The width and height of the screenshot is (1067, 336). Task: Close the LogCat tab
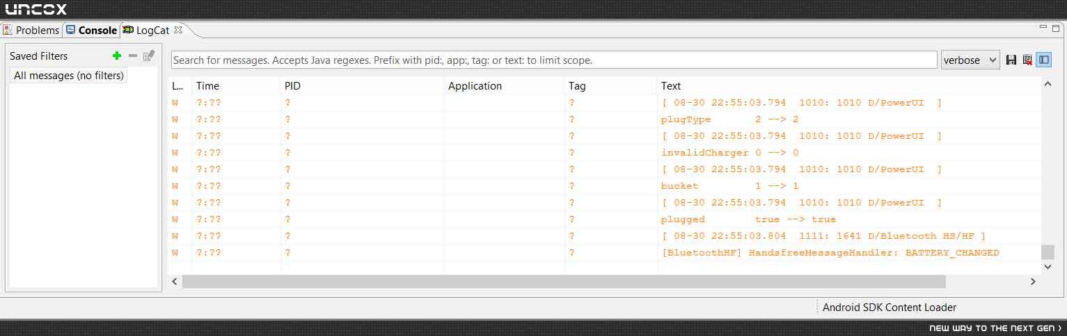(x=178, y=30)
